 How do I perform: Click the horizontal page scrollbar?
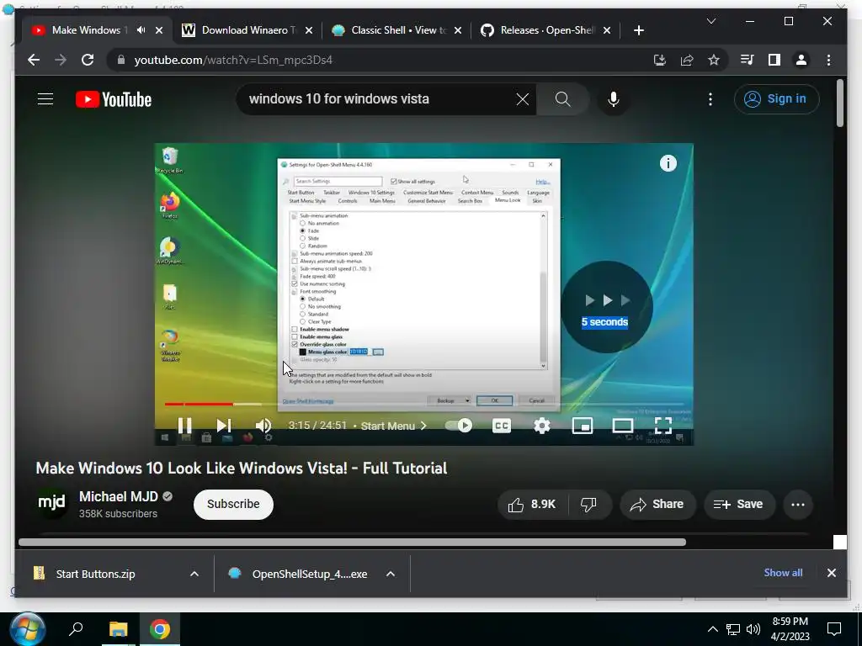[x=352, y=543]
